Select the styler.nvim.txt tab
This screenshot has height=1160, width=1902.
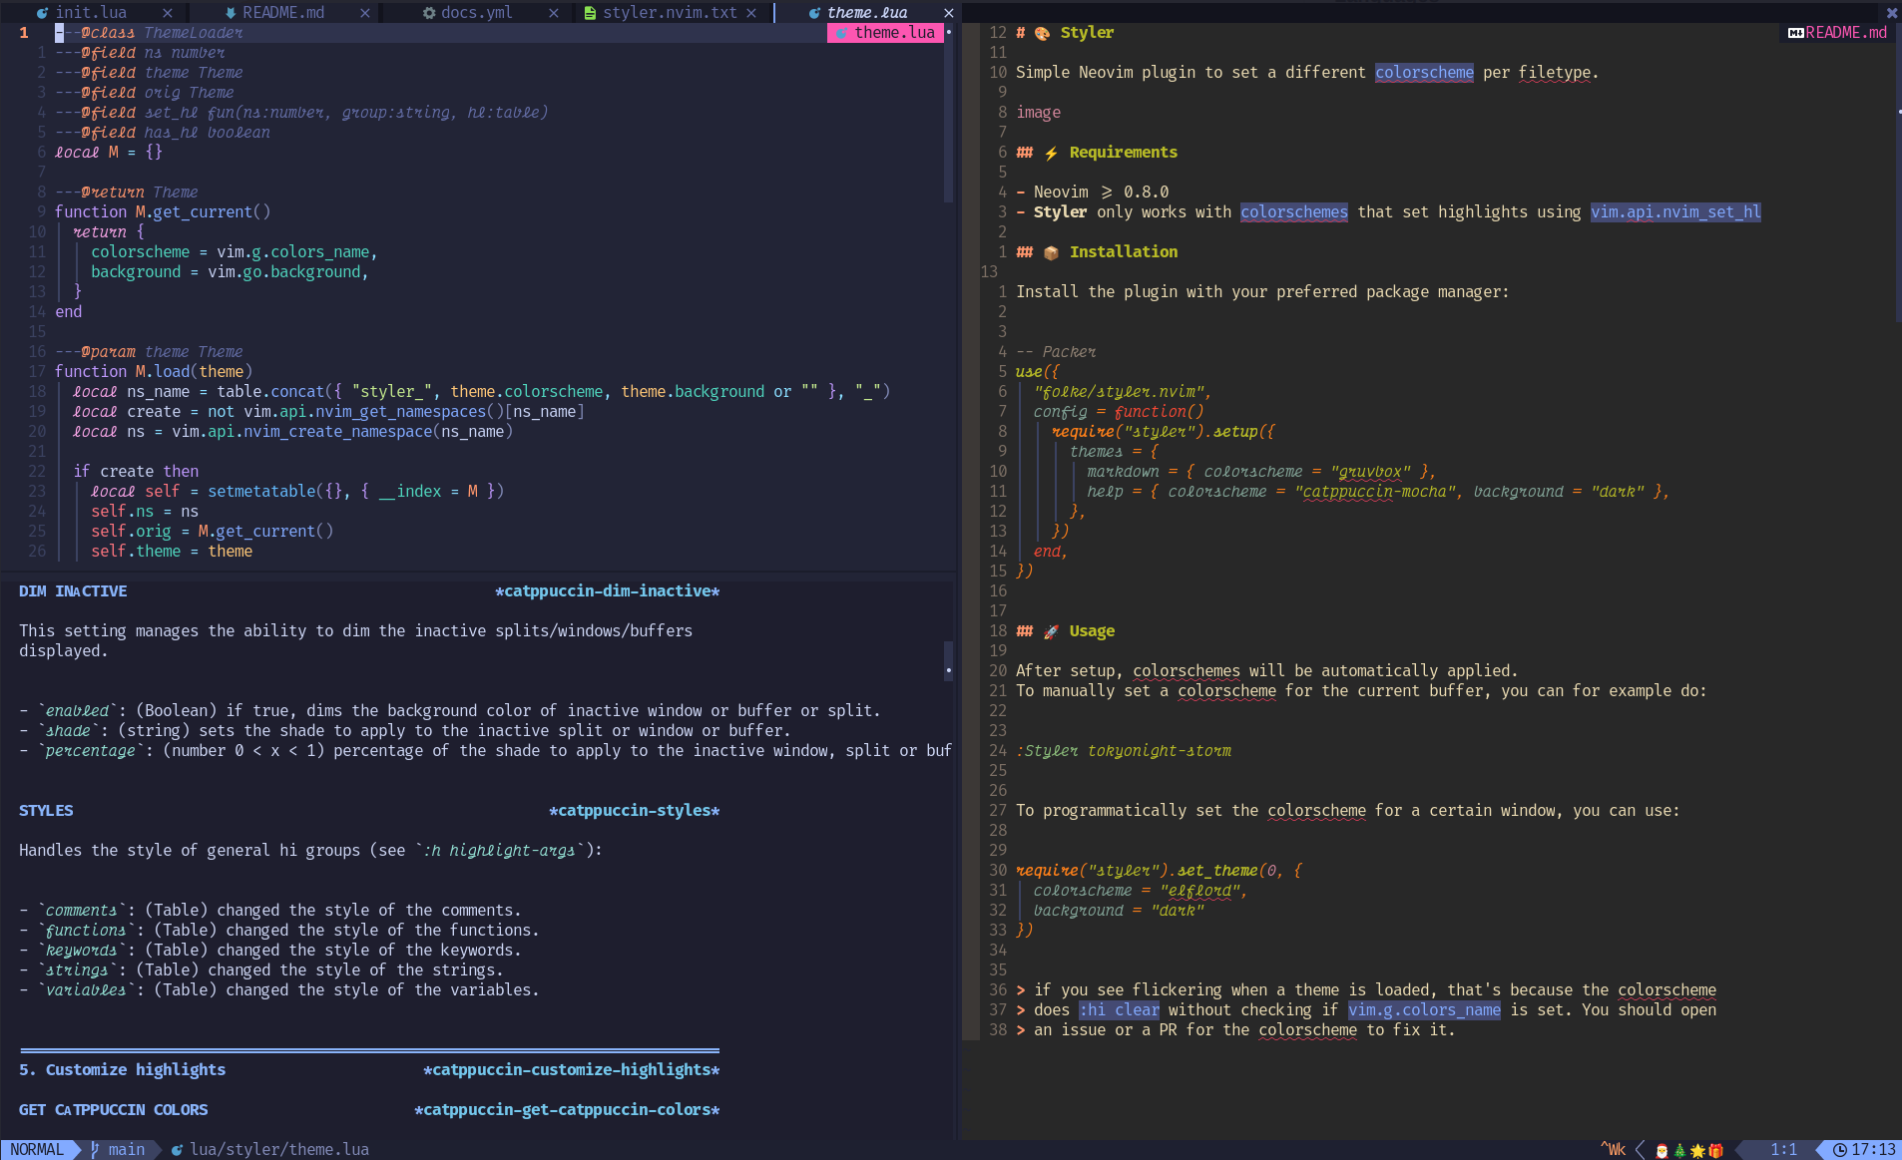click(670, 12)
